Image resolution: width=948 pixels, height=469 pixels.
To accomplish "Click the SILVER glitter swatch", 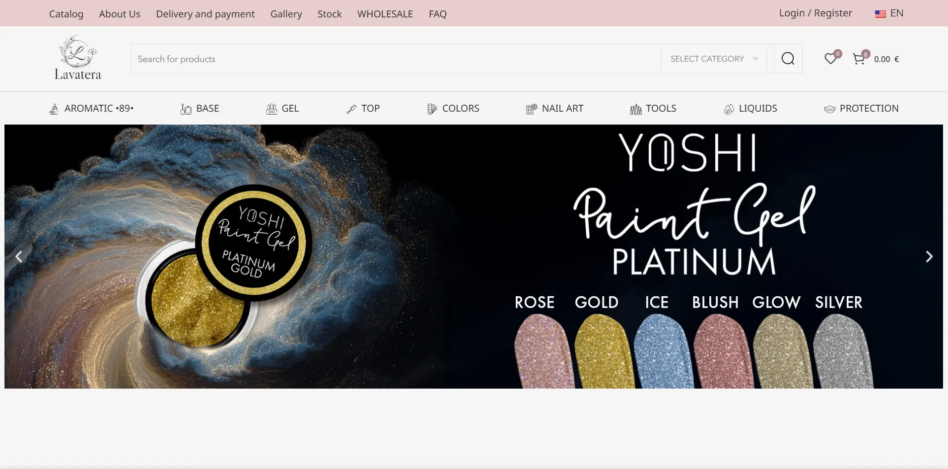I will [x=843, y=351].
